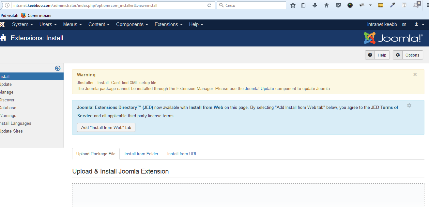Bookmark this page with the star icon

(293, 5)
